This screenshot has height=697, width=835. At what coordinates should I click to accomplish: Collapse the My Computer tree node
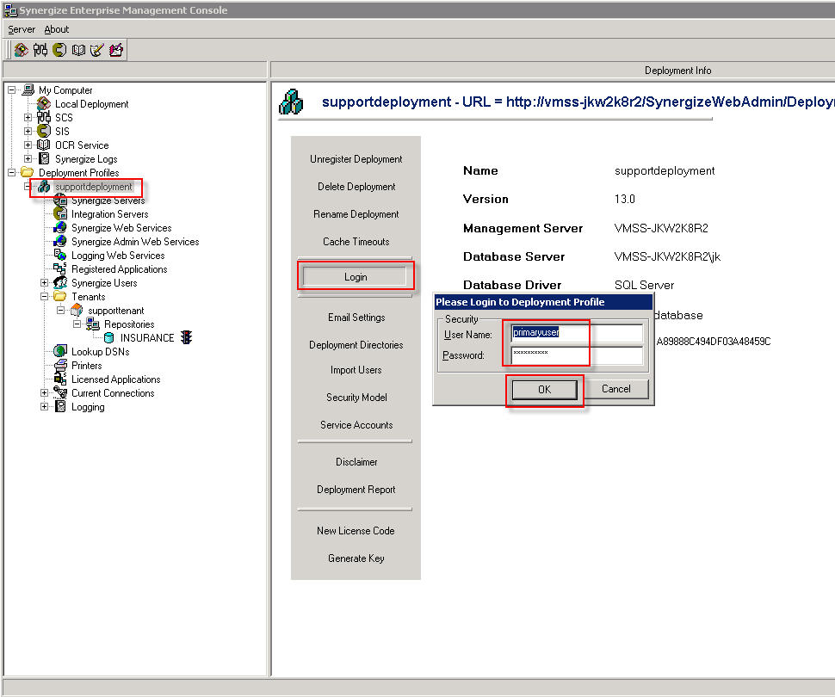click(x=12, y=90)
